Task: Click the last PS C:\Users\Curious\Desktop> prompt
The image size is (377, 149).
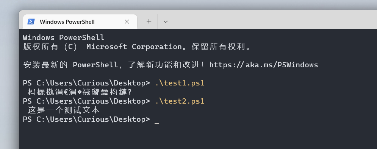Action: (86, 120)
